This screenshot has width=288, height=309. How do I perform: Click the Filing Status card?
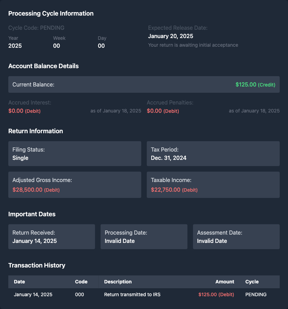click(75, 154)
